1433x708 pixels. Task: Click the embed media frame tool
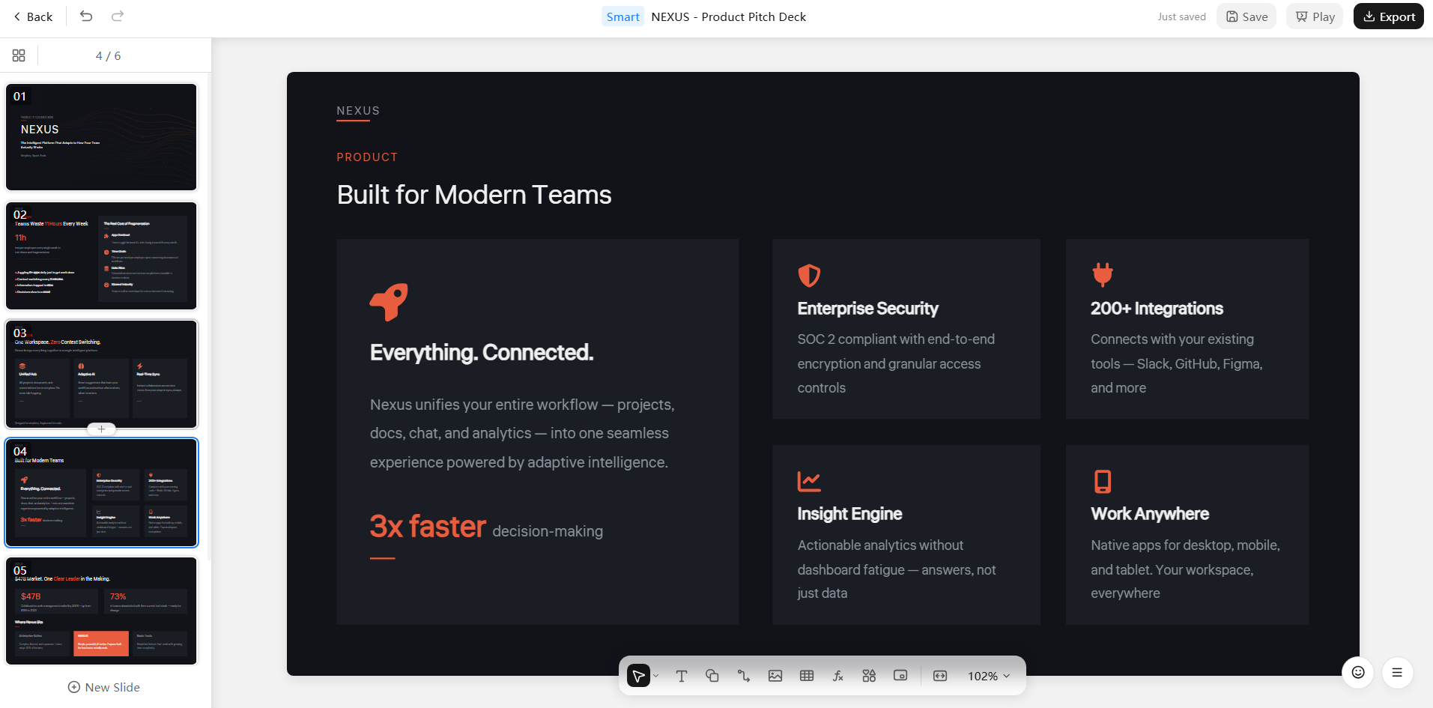[x=900, y=676]
